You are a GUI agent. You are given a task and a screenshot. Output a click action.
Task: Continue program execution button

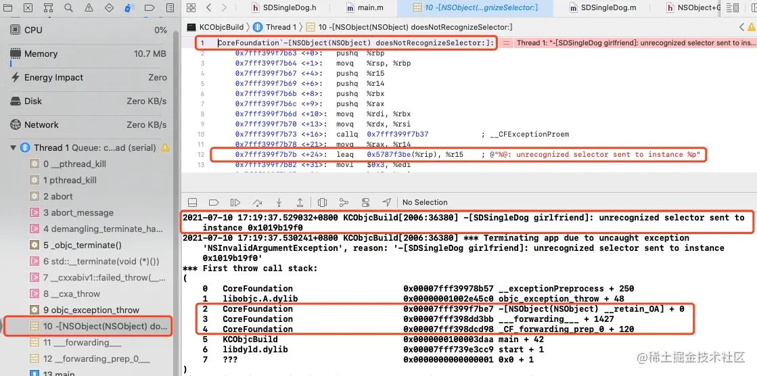pyautogui.click(x=235, y=202)
